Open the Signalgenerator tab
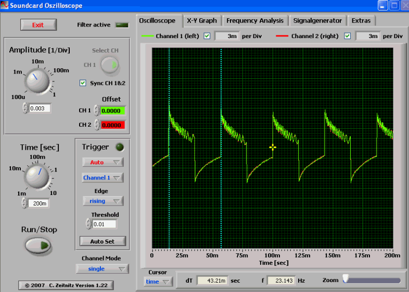The height and width of the screenshot is (292, 409). [317, 21]
